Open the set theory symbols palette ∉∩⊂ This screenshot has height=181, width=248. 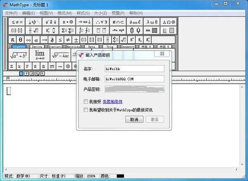(x=118, y=22)
